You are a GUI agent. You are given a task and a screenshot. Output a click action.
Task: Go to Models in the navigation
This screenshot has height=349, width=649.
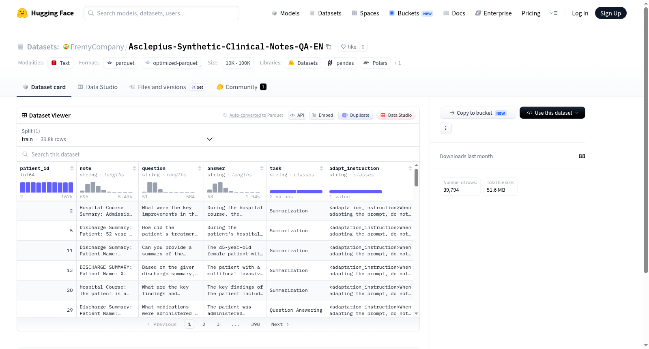(286, 13)
